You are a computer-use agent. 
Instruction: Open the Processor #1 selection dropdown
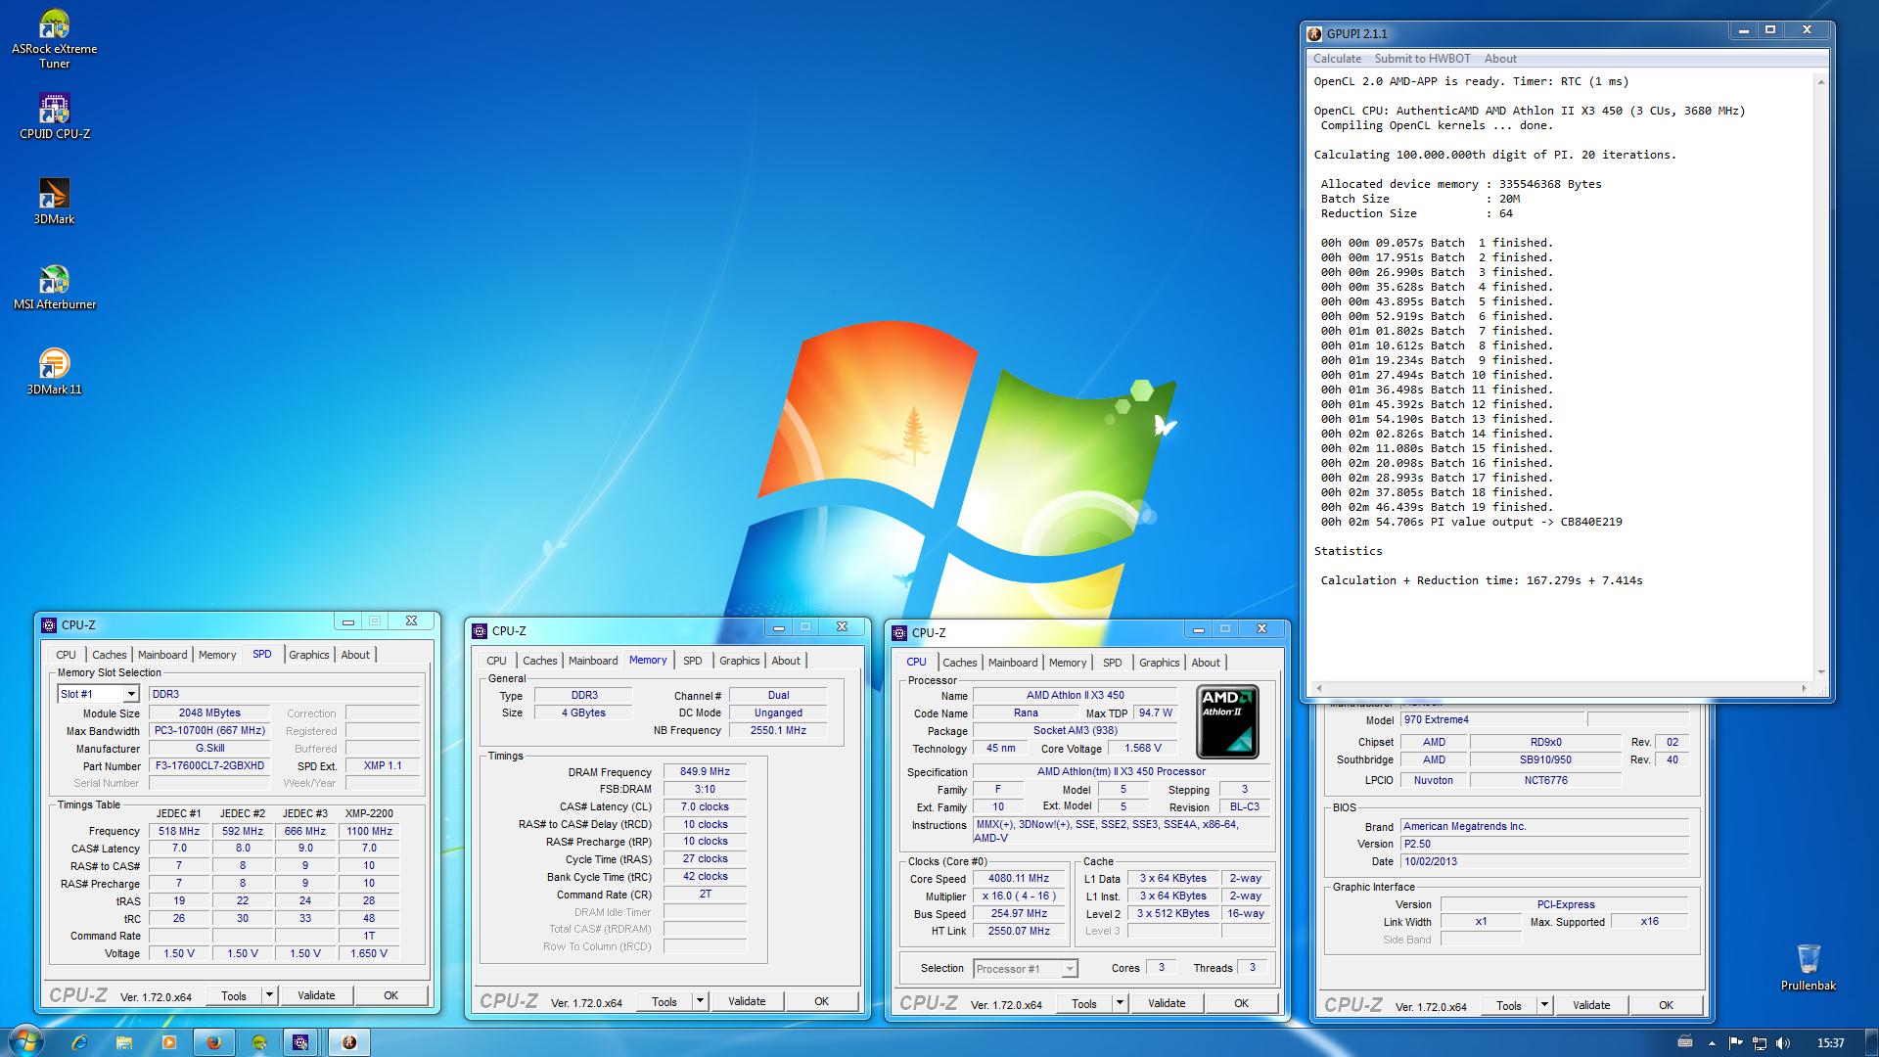tap(1026, 969)
